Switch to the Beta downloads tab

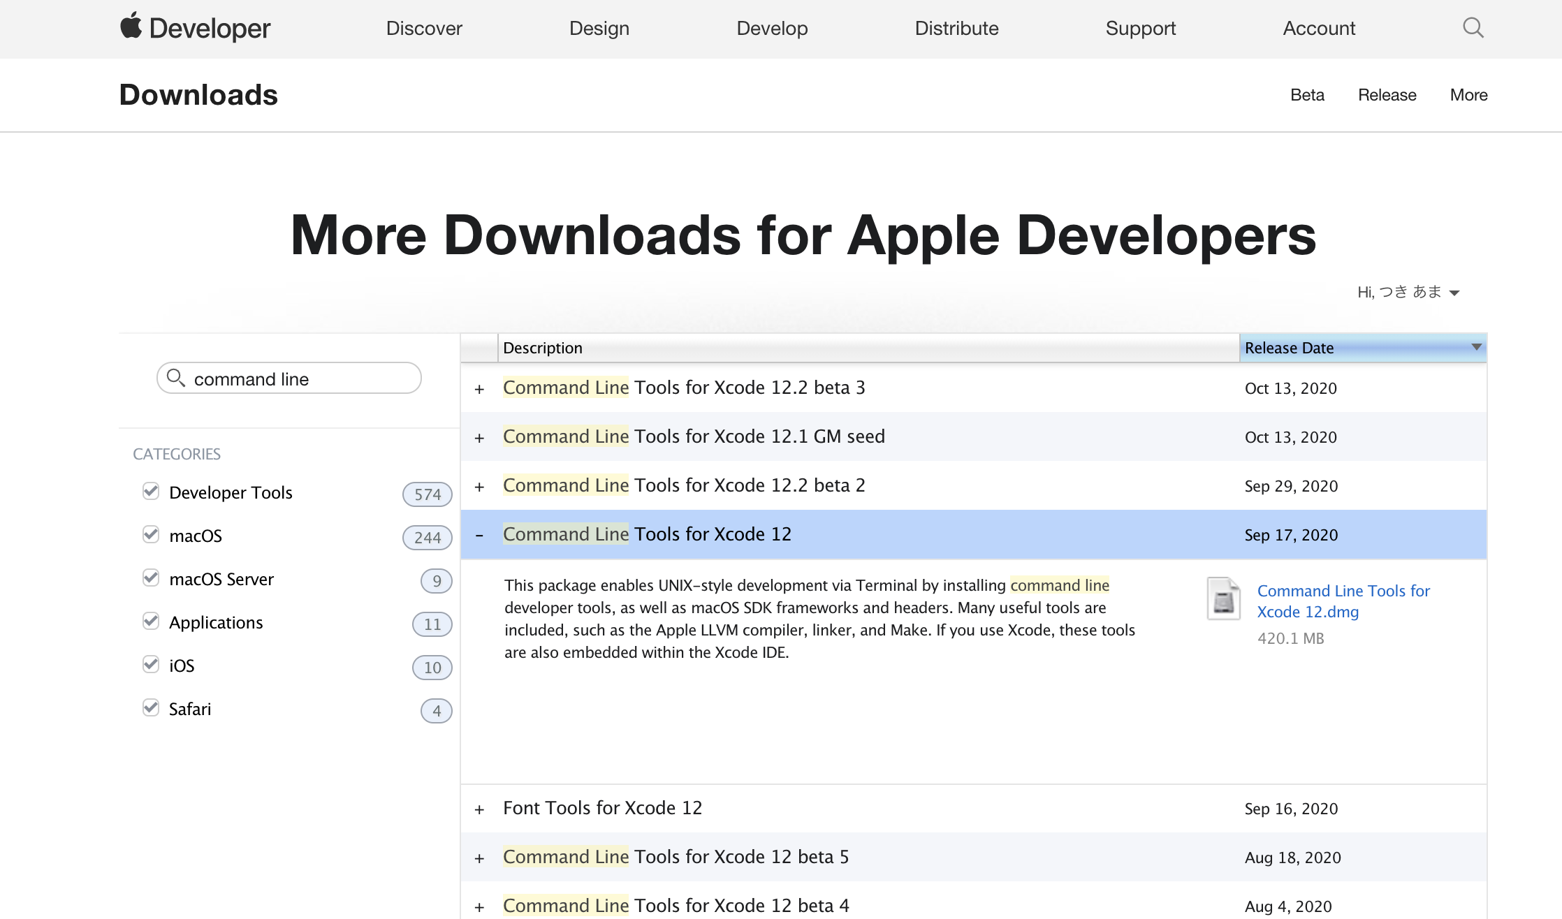point(1307,95)
